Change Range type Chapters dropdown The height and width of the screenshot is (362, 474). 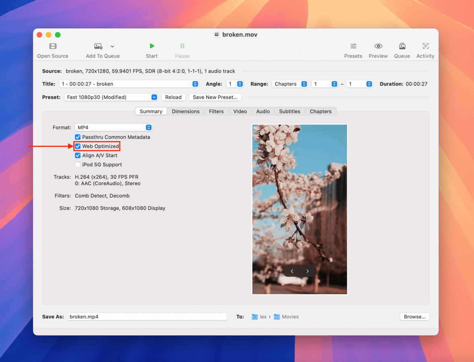tap(290, 84)
